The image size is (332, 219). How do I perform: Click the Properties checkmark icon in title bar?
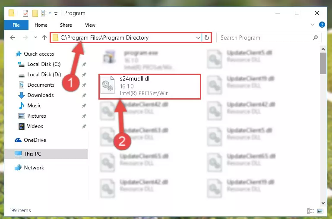(x=25, y=13)
